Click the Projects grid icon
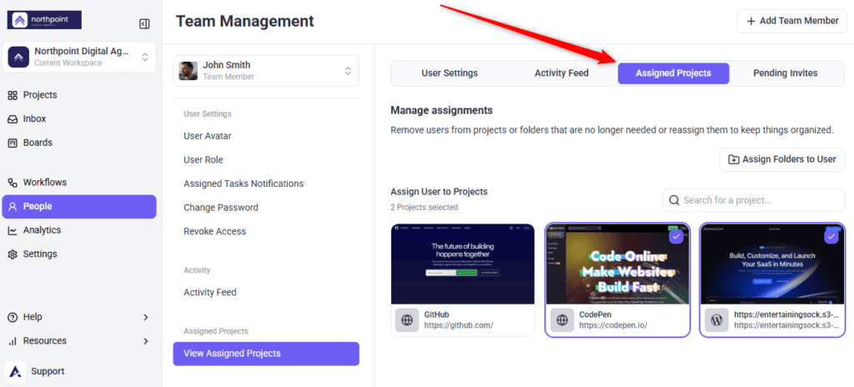The width and height of the screenshot is (854, 387). [x=12, y=95]
